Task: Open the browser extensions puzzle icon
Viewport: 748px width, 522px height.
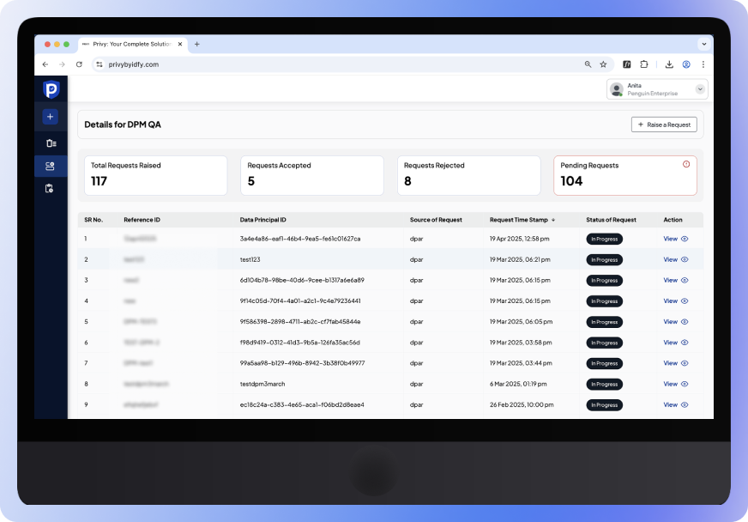Action: [646, 64]
